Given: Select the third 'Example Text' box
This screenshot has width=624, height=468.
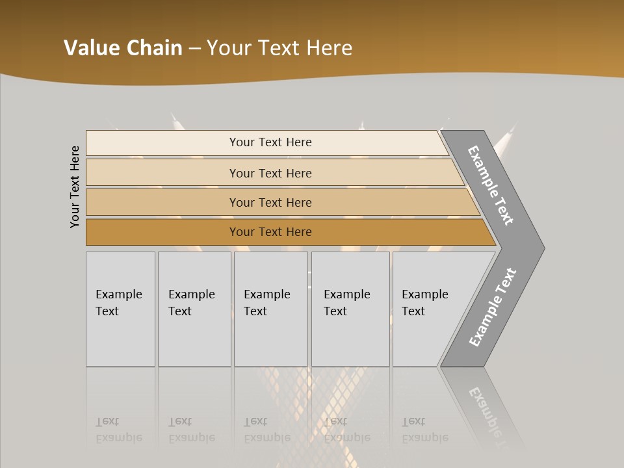Looking at the screenshot, I should pyautogui.click(x=270, y=309).
